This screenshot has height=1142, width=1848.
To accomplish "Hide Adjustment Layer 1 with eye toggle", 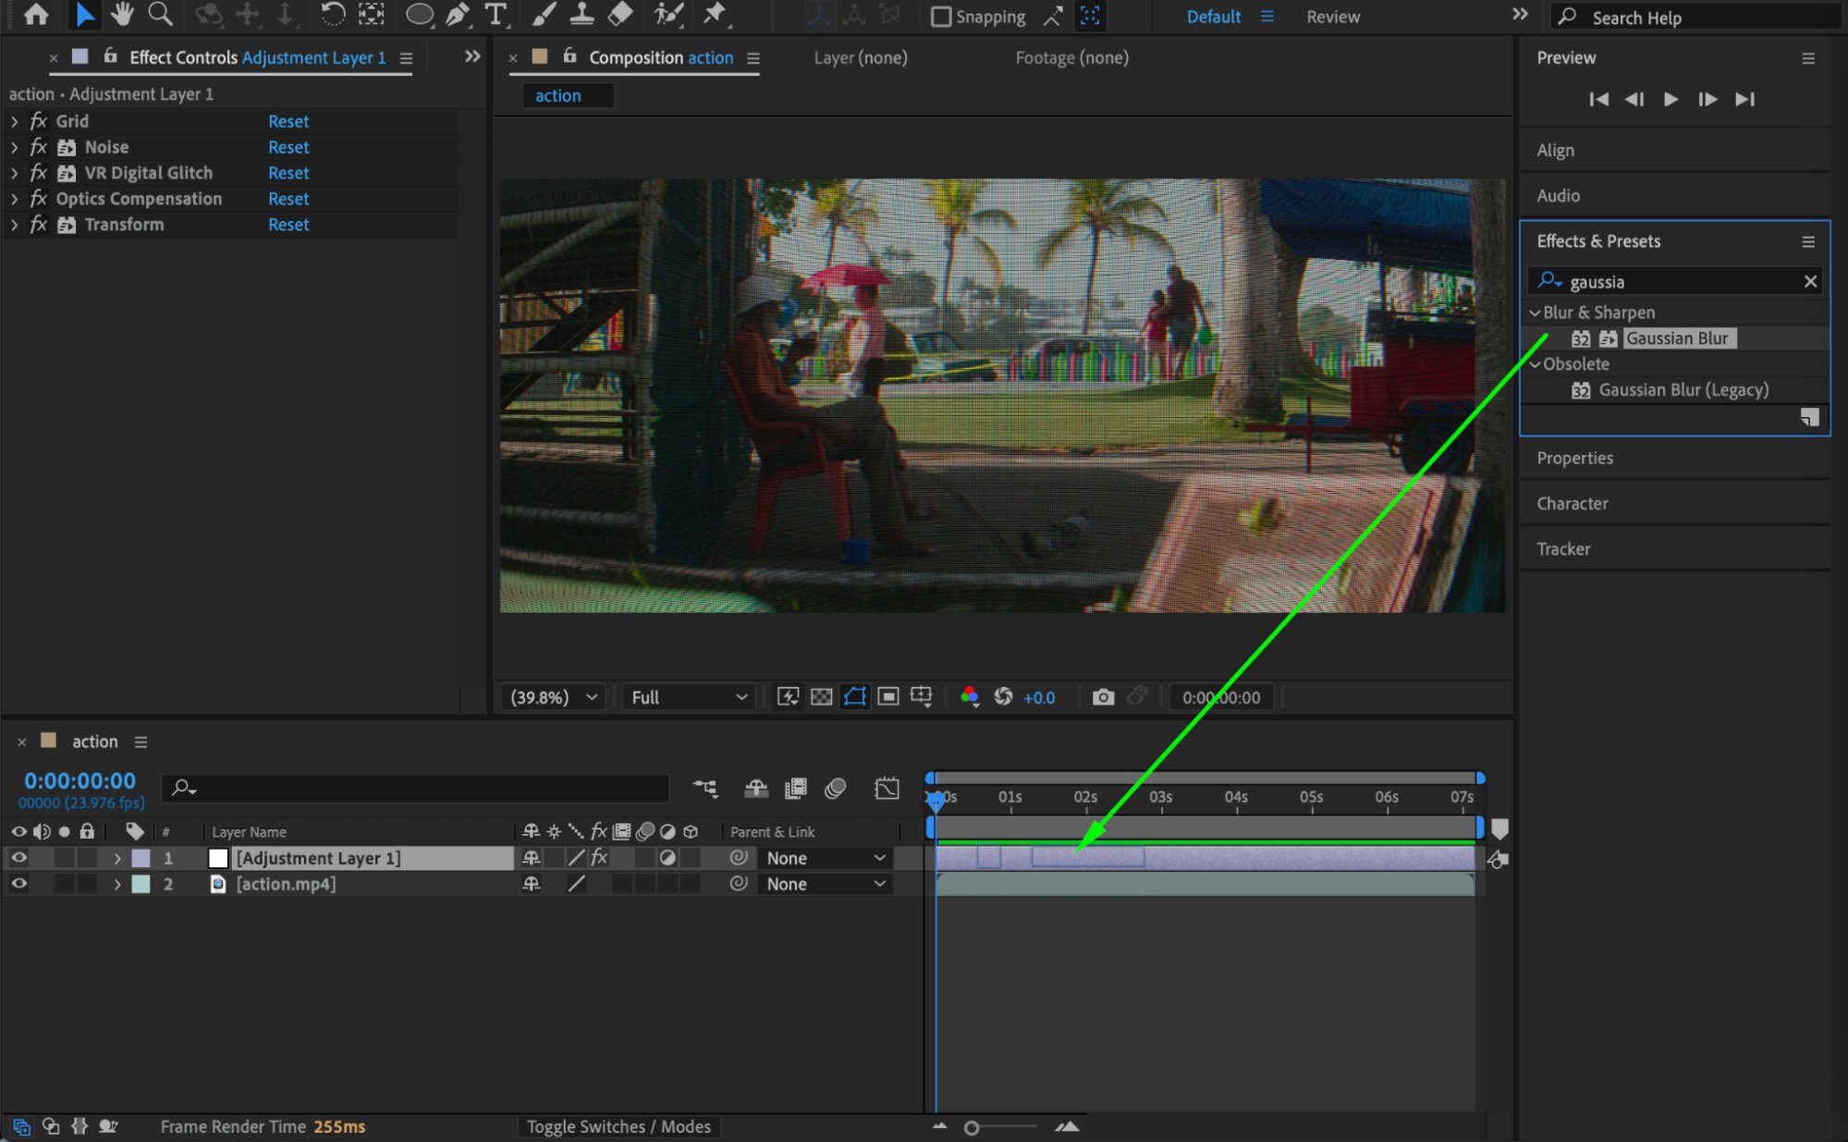I will pos(18,858).
